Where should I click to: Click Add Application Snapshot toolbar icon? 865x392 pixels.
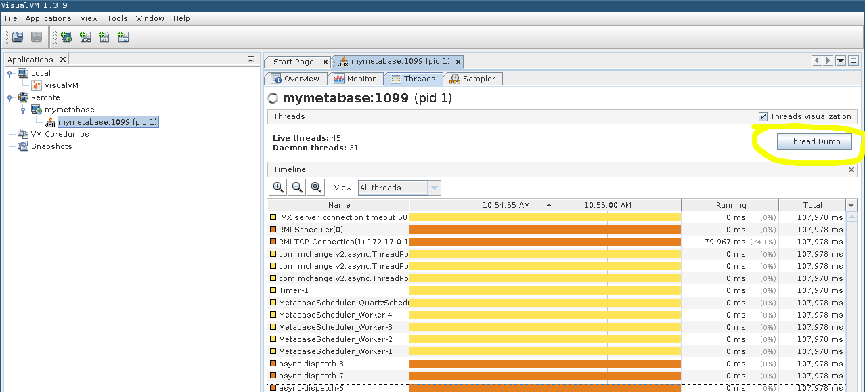point(123,37)
